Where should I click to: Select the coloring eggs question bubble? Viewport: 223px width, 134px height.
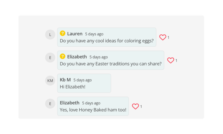107,37
